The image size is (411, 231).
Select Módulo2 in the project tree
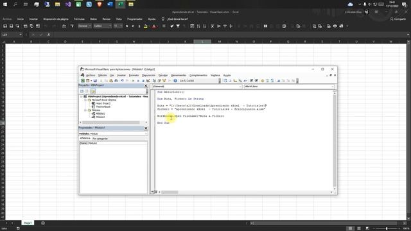100,117
